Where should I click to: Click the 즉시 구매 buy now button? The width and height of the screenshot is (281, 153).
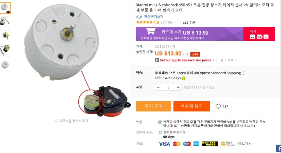click(153, 106)
